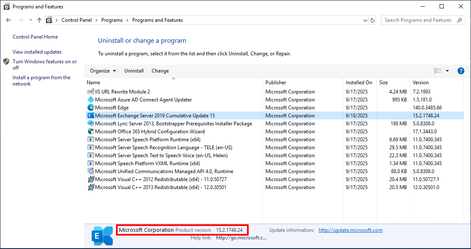Open Turn Windows features on or off

pyautogui.click(x=44, y=65)
